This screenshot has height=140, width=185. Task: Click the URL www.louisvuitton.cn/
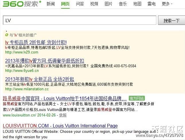point(20,115)
